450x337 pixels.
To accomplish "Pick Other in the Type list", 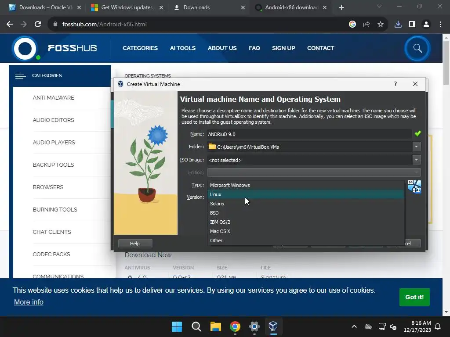I will tap(306, 240).
